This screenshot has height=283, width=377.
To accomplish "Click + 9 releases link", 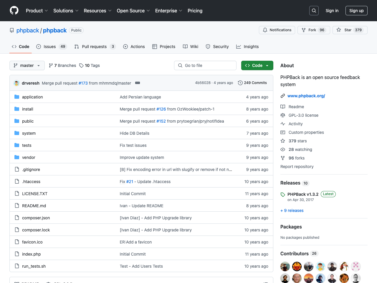I will click(x=292, y=210).
